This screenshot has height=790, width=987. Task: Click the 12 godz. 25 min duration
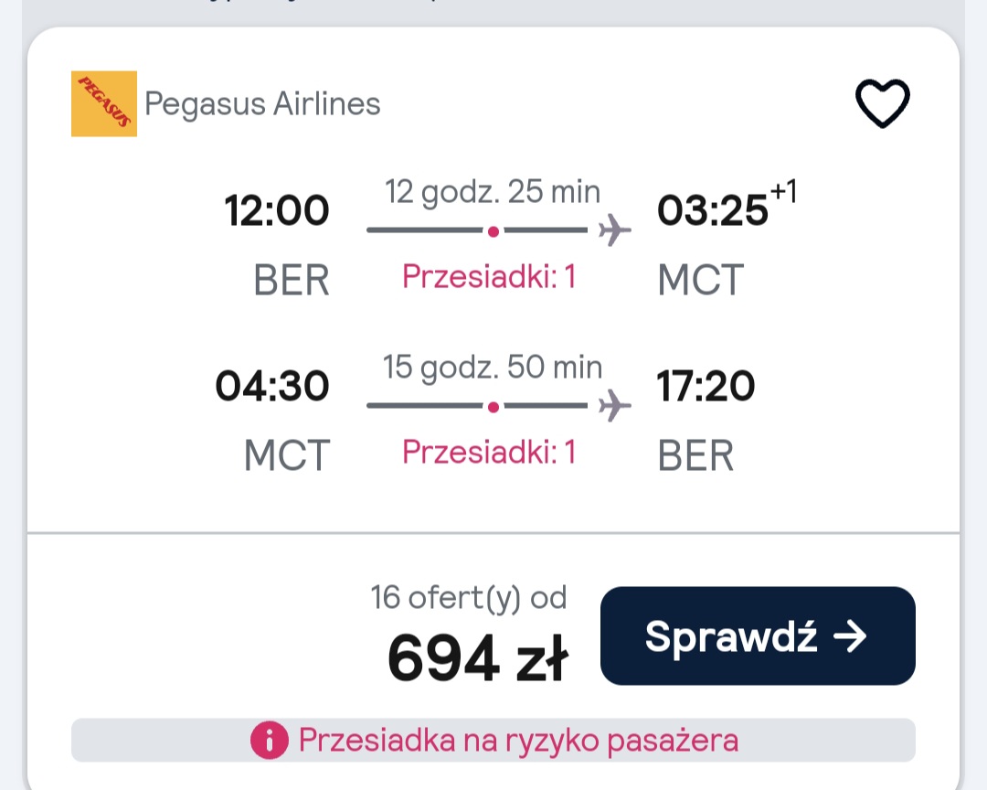[493, 191]
